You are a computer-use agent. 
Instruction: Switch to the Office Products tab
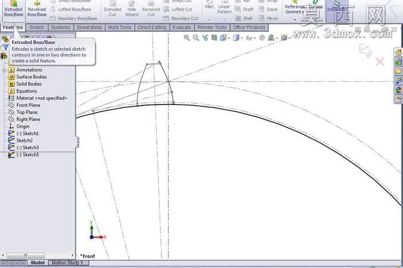pyautogui.click(x=249, y=27)
